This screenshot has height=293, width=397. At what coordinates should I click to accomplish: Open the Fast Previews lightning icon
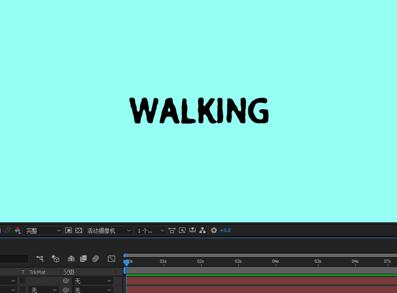click(182, 230)
